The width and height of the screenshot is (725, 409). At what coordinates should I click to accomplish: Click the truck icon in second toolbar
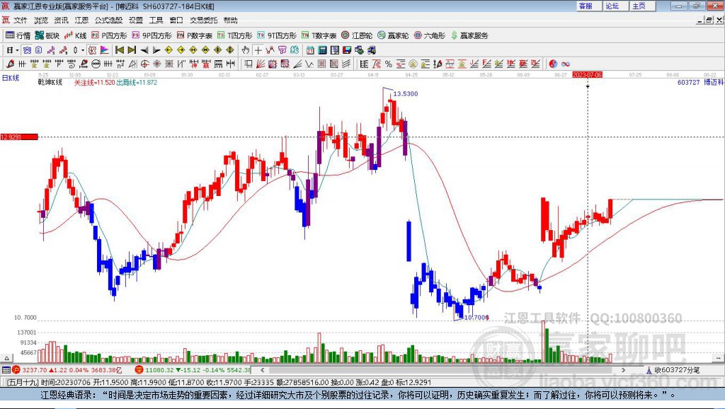(x=371, y=50)
